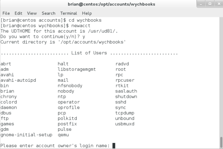This screenshot has height=149, width=223.
Task: Click the 'root' user entry
Action: pyautogui.click(x=121, y=69)
